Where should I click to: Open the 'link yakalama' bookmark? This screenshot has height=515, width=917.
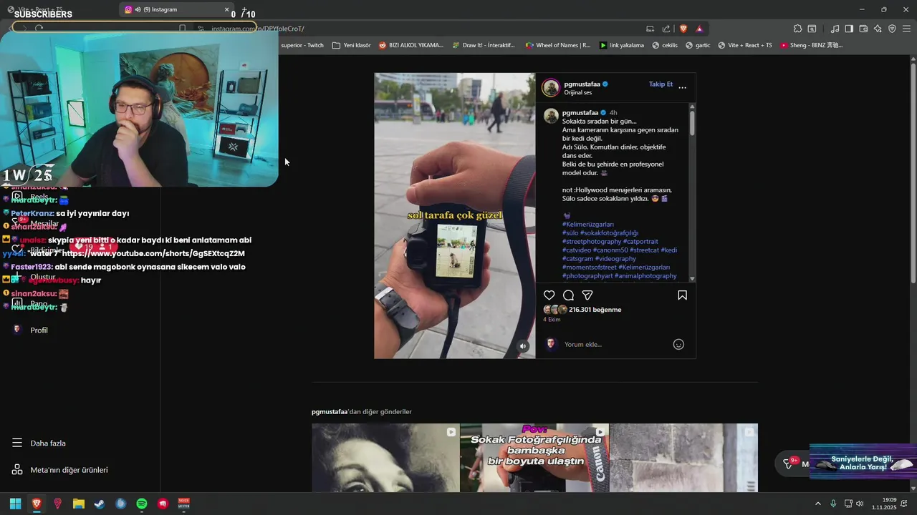pos(622,45)
